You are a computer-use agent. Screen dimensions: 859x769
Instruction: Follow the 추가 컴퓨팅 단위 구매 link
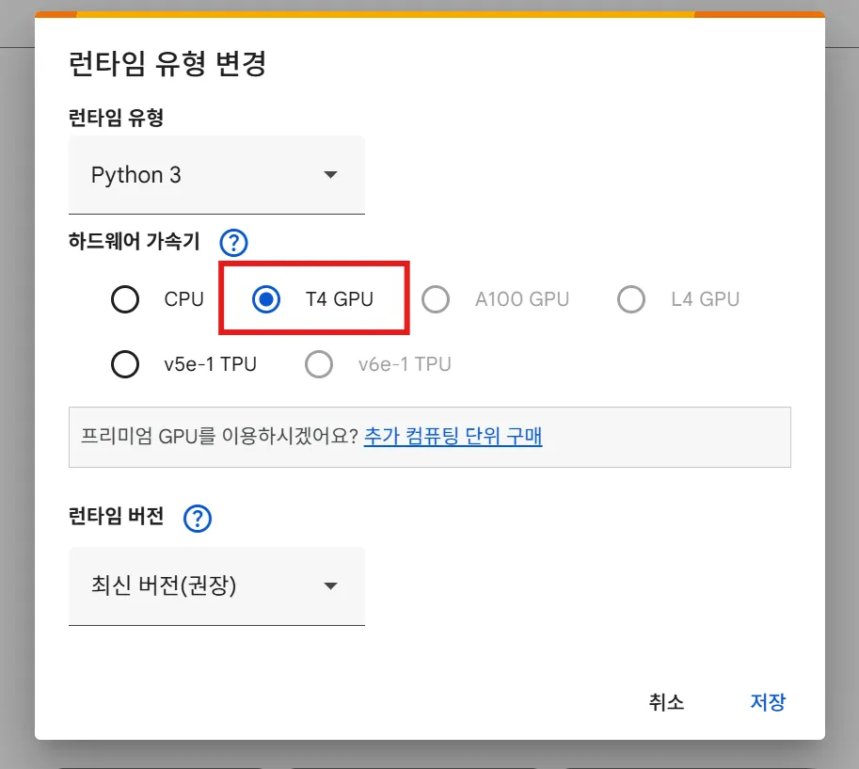click(453, 436)
